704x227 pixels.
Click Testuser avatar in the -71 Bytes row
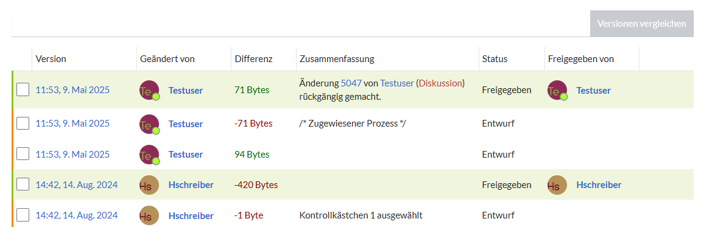coord(150,124)
